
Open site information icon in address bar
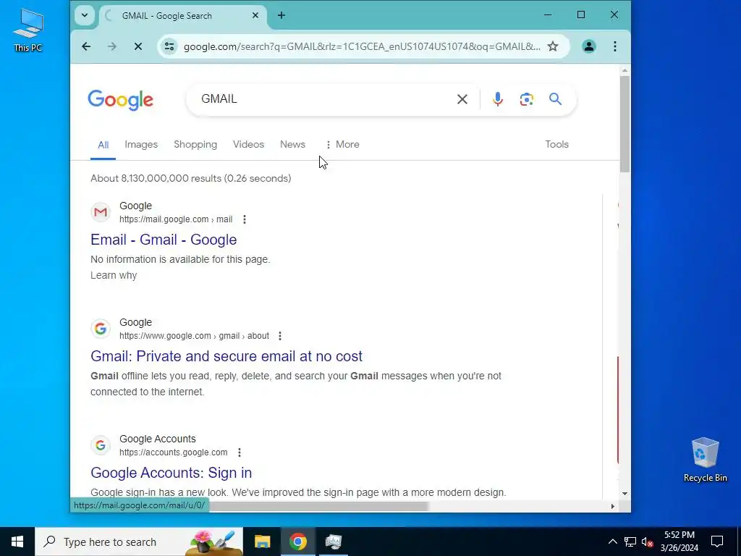169,46
